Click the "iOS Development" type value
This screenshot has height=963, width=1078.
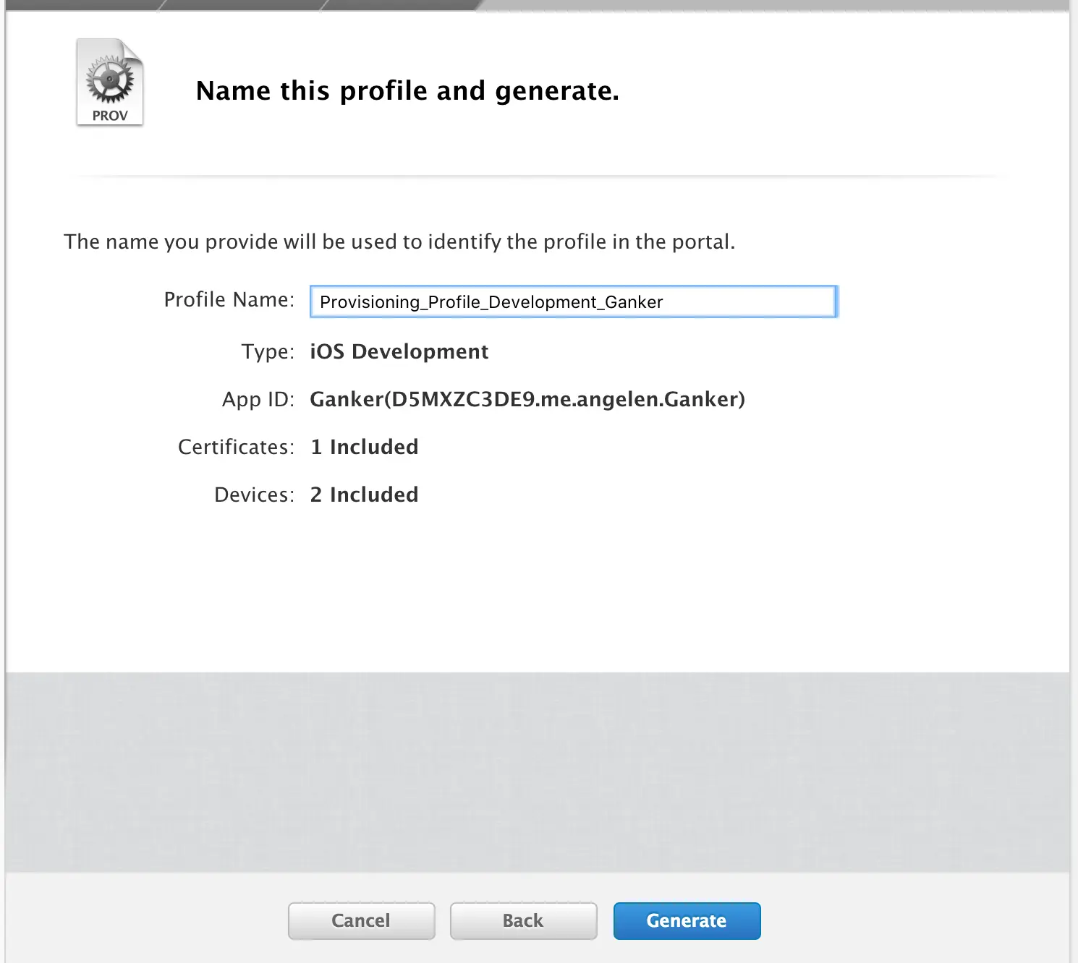(399, 351)
